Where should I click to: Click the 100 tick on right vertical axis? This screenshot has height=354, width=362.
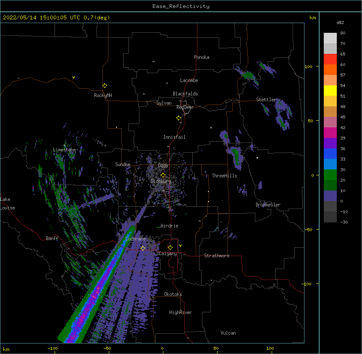click(x=308, y=66)
